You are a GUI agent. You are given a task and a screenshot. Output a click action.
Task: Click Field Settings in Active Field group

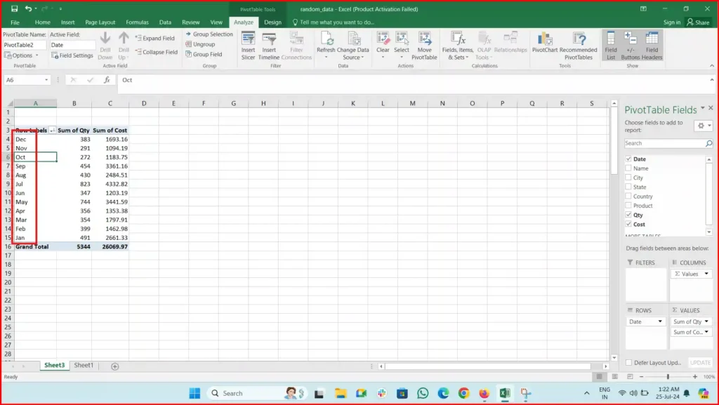point(73,55)
